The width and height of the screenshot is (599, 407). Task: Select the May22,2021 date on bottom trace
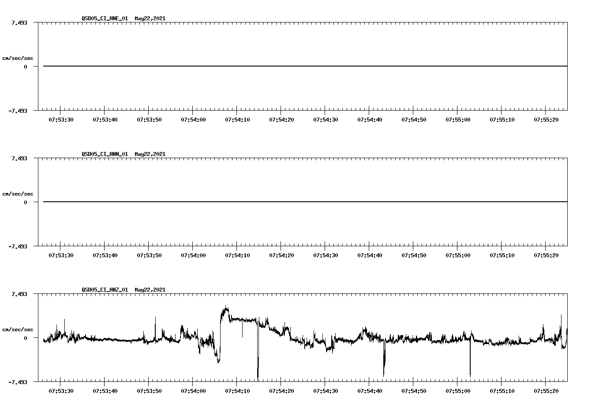click(x=149, y=290)
